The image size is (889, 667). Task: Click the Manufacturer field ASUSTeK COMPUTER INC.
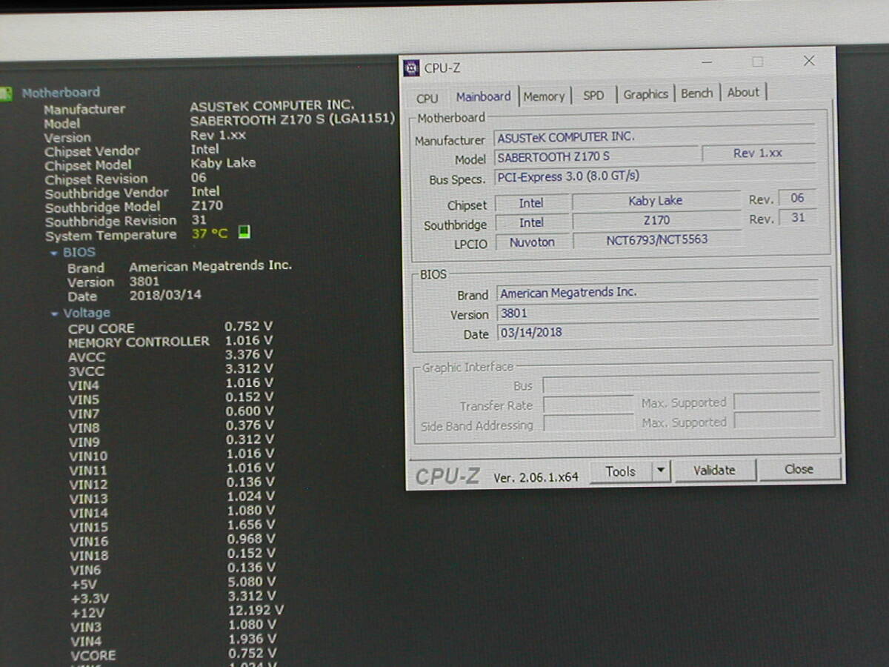[655, 137]
